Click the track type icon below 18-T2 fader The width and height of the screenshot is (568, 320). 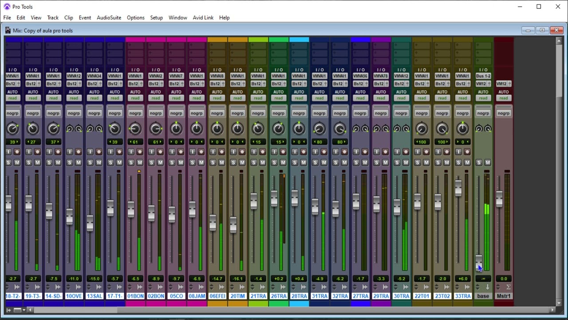[17, 287]
